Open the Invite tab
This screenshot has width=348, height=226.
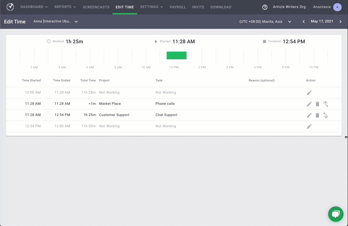tap(198, 7)
